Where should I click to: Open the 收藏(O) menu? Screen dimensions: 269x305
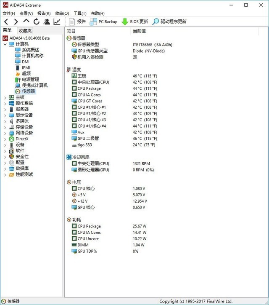(62, 13)
